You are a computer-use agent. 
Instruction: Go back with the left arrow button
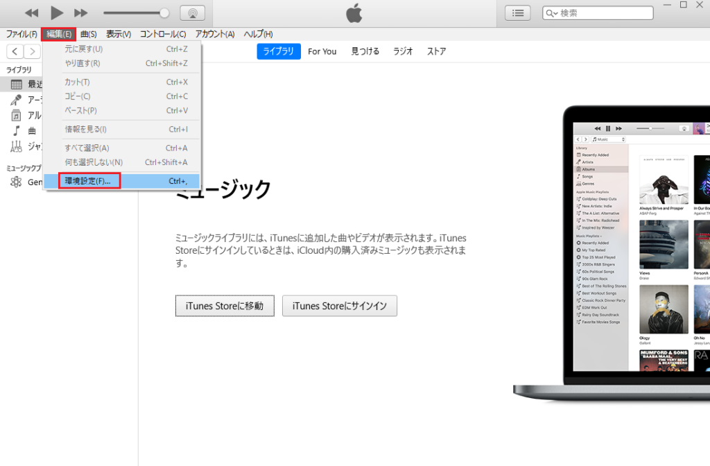pos(15,51)
